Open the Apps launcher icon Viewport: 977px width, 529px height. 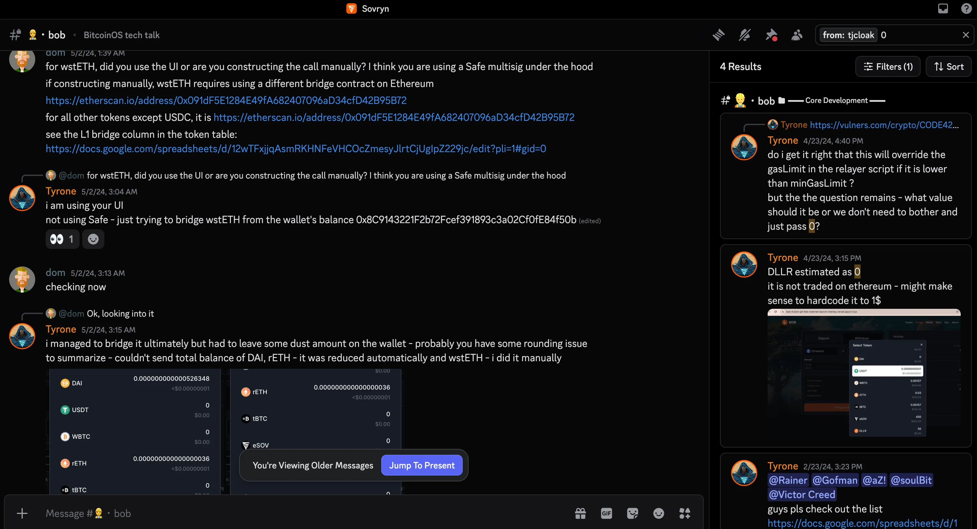point(684,513)
